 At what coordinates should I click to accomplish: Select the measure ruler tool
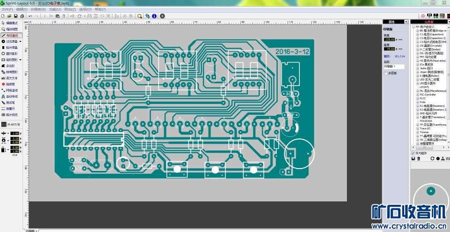point(10,109)
